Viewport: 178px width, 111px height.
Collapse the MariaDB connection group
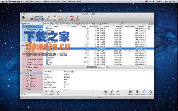pyautogui.click(x=21, y=24)
